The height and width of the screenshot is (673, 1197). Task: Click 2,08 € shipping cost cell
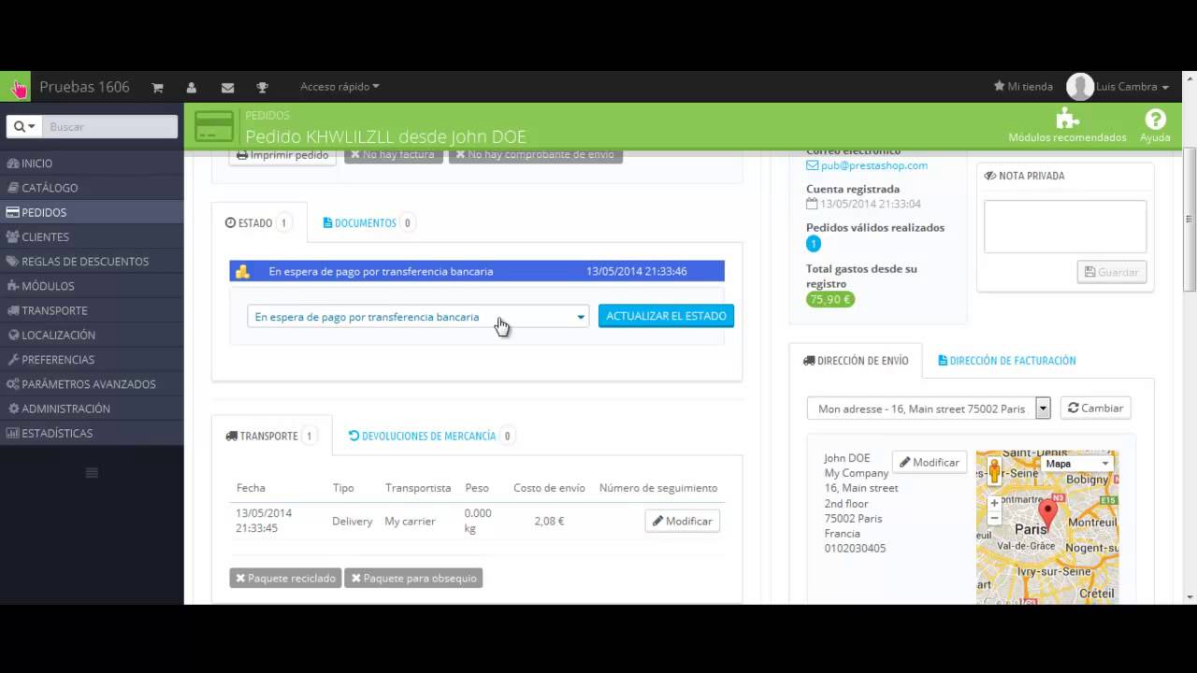[549, 522]
